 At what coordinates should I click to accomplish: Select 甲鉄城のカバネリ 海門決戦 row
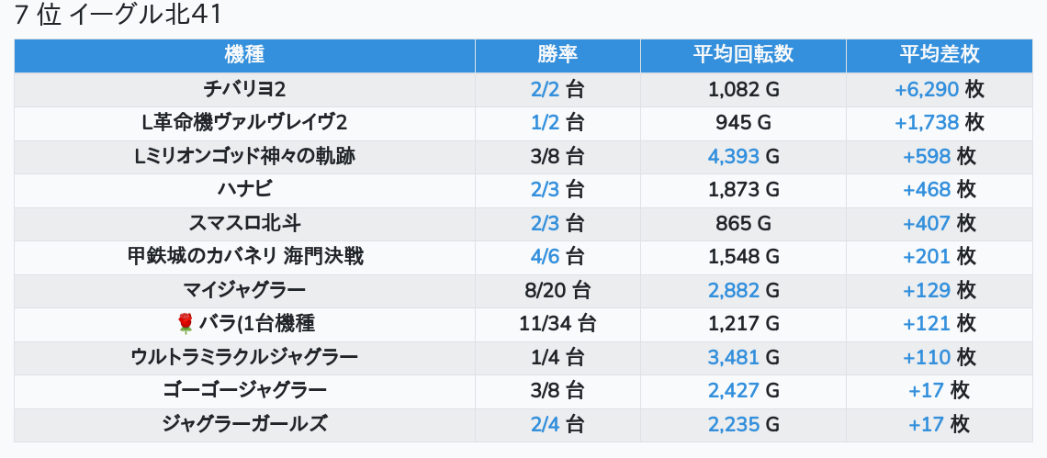point(244,257)
